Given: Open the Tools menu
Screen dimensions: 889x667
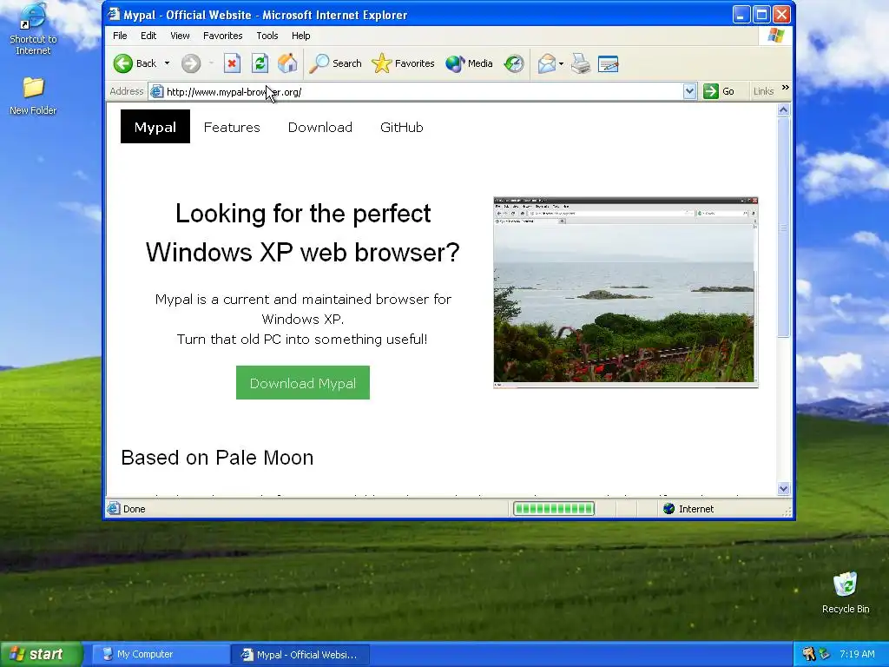Looking at the screenshot, I should 267,36.
